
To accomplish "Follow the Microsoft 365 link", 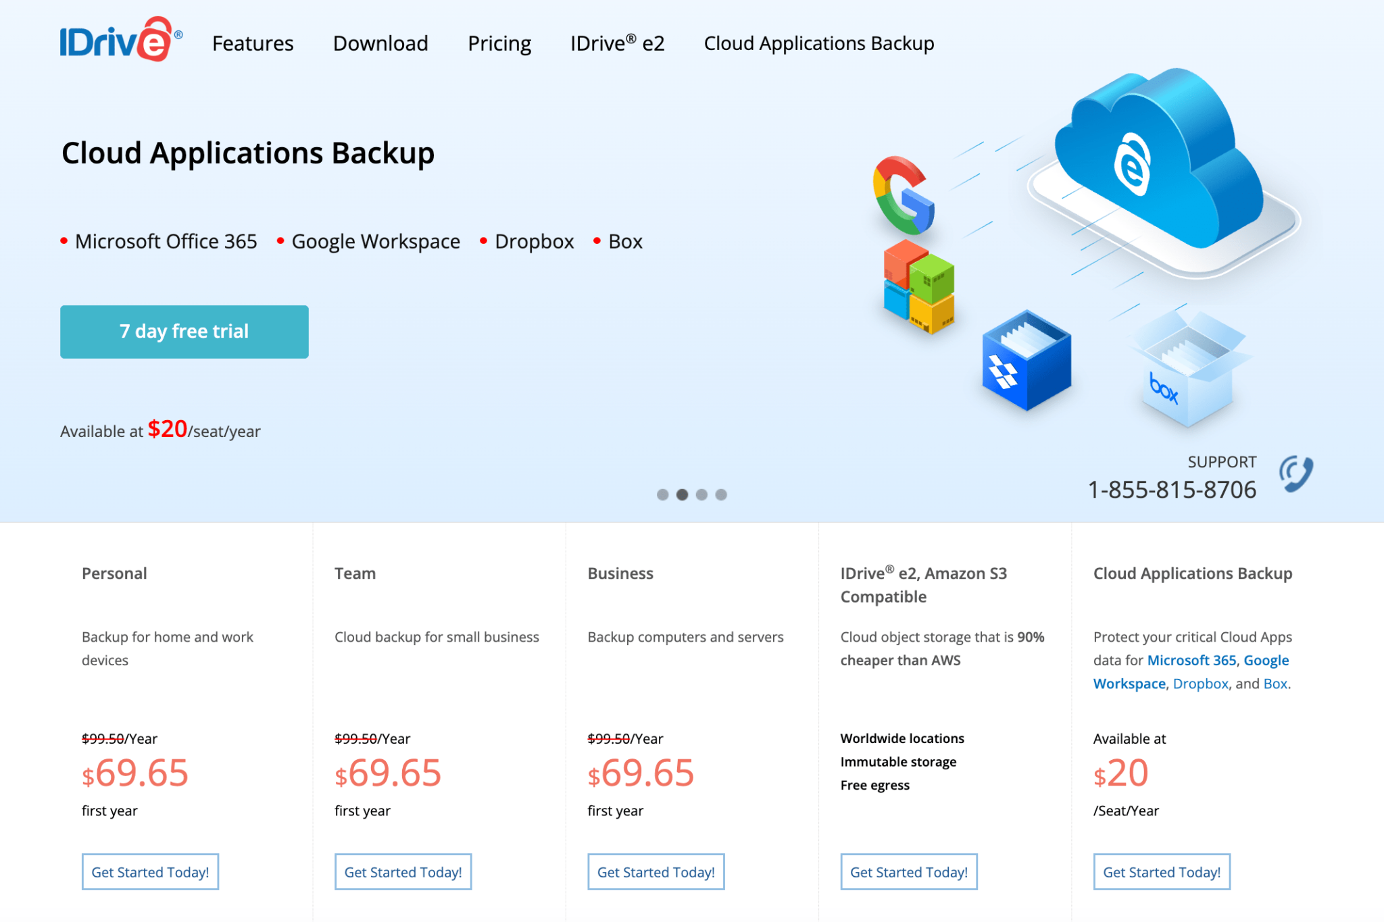I will [x=1191, y=661].
